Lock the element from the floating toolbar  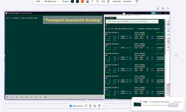pos(90,106)
